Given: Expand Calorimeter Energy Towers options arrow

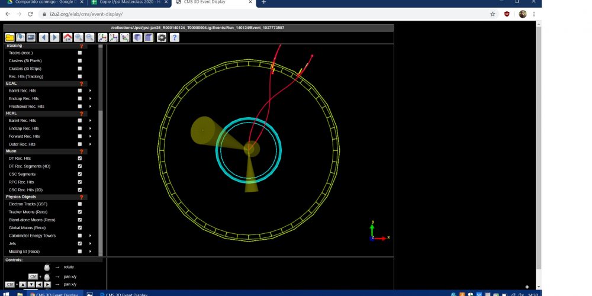Looking at the screenshot, I should click(90, 236).
